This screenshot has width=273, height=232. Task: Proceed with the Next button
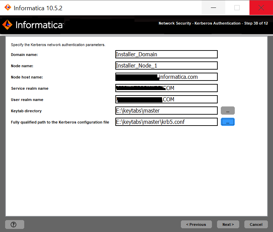(x=228, y=224)
